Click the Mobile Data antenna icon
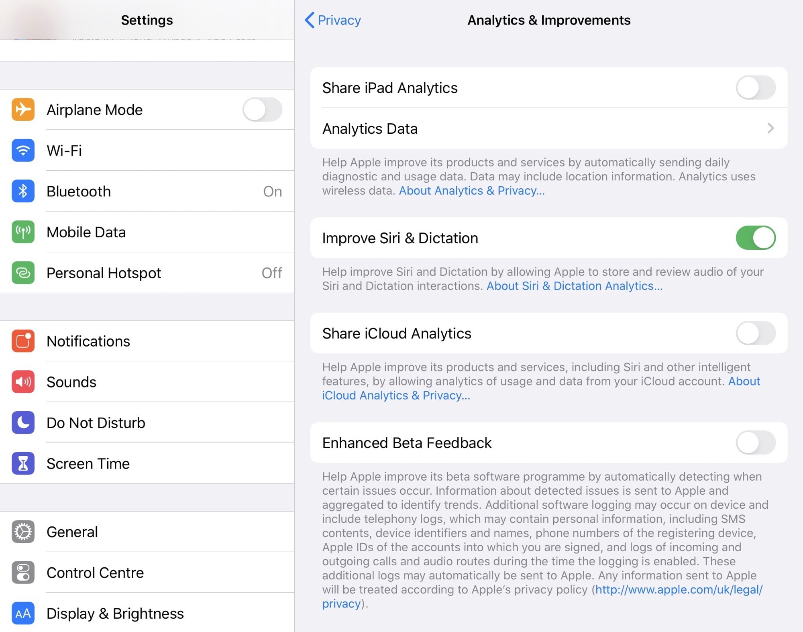This screenshot has height=632, width=803. (x=23, y=232)
